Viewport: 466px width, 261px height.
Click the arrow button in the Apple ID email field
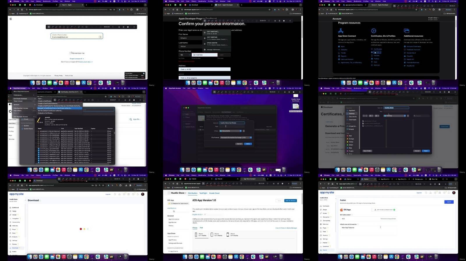(100, 37)
